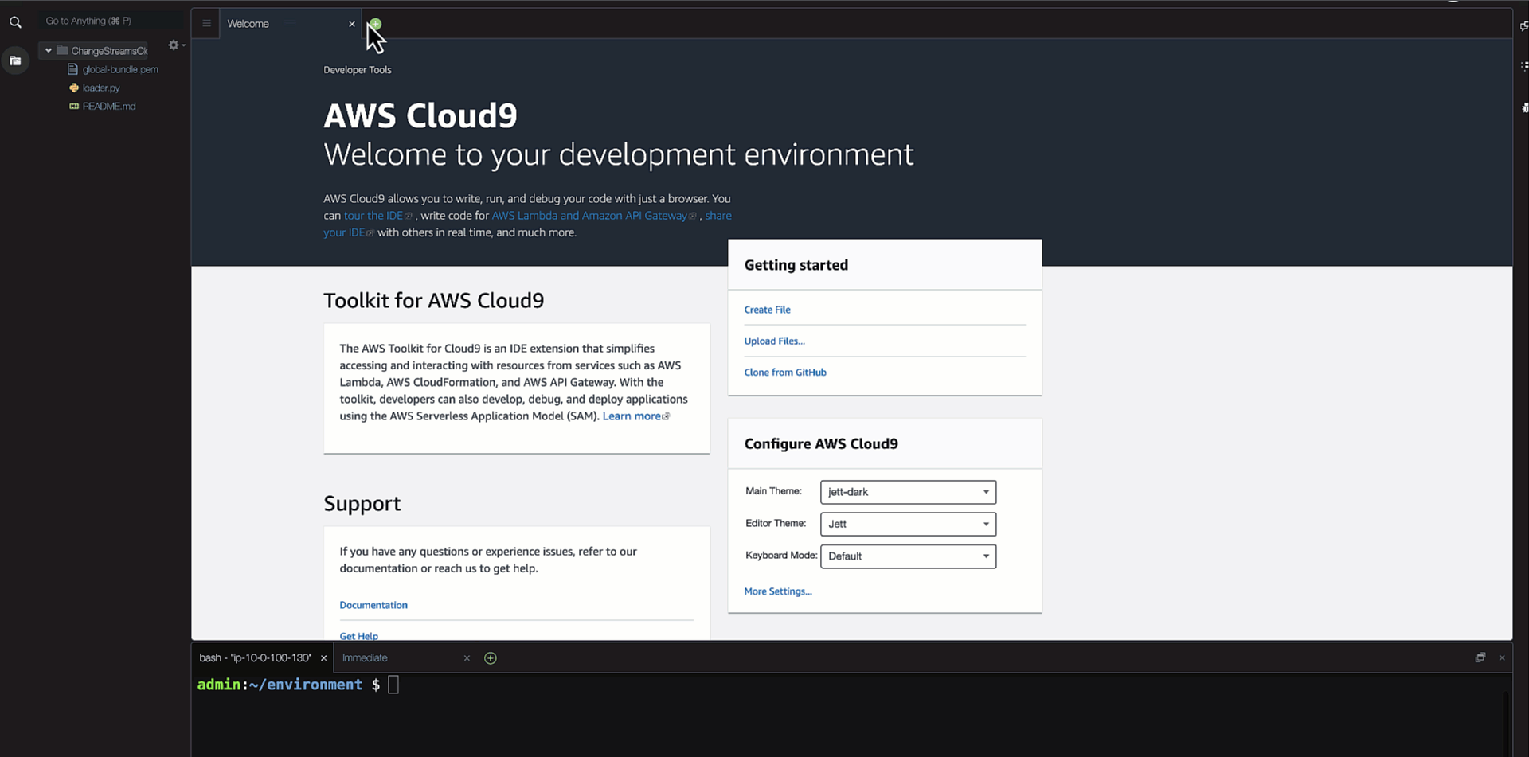Click Clone from GitHub link
Screen dimensions: 1529x757
tap(784, 373)
